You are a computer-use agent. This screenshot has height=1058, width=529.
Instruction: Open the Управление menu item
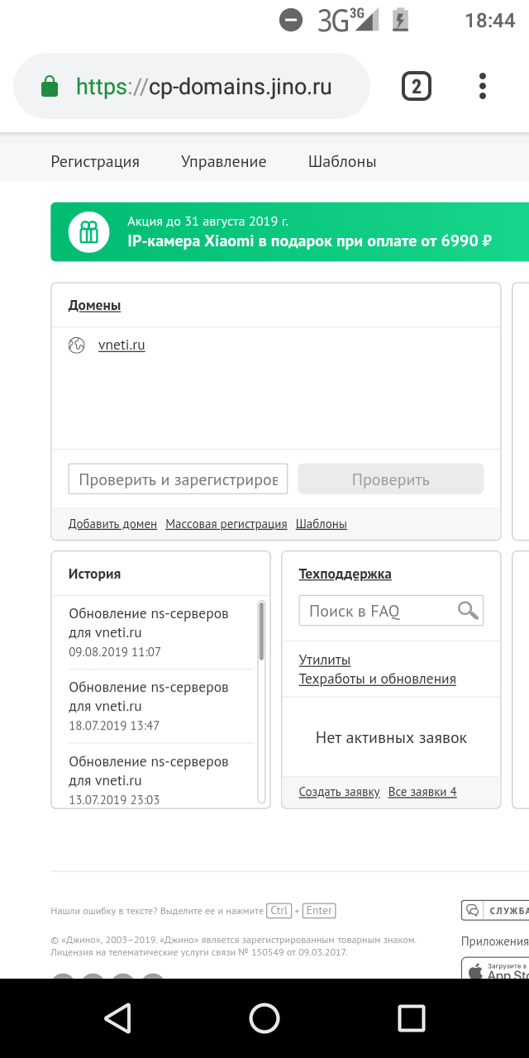(224, 162)
